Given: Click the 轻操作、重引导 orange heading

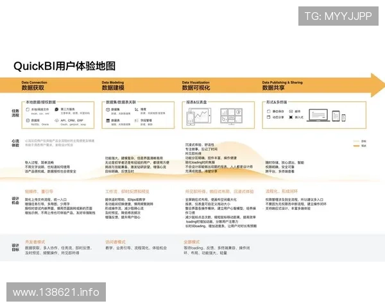Looking at the screenshot, I should click(x=39, y=192).
